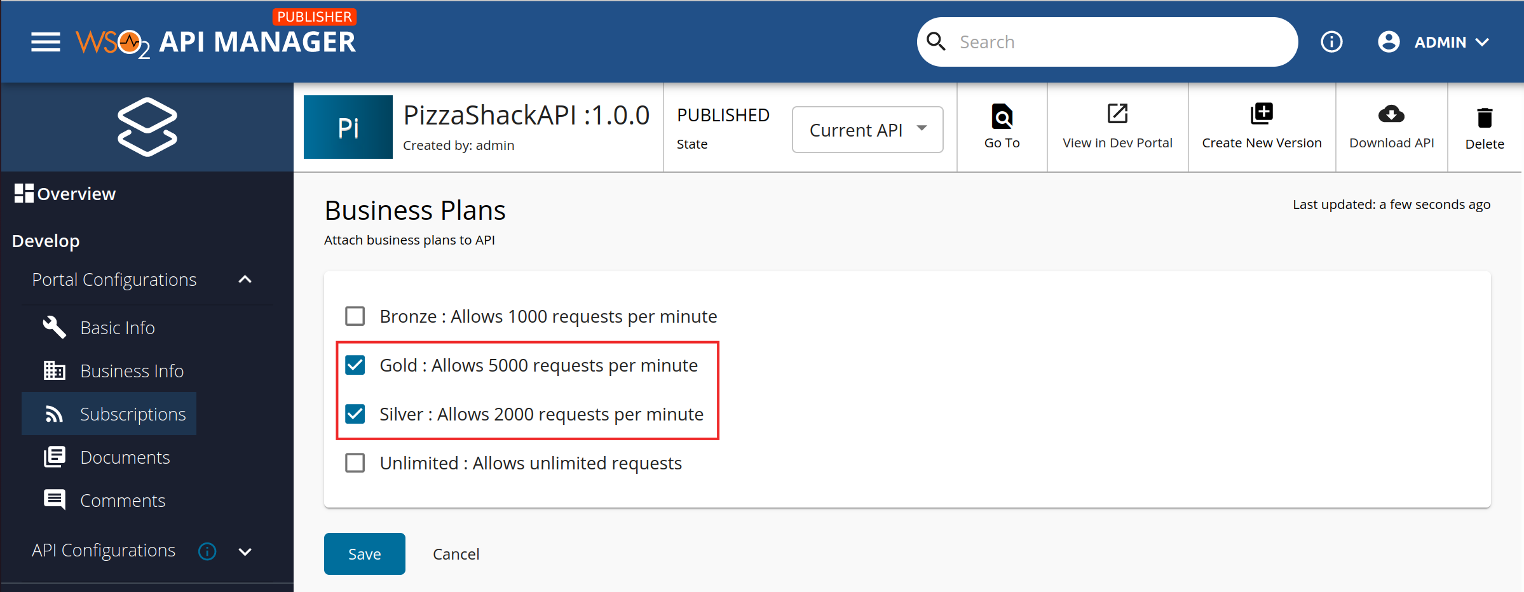Image resolution: width=1524 pixels, height=592 pixels.
Task: Click the API Configurations info icon
Action: (207, 551)
